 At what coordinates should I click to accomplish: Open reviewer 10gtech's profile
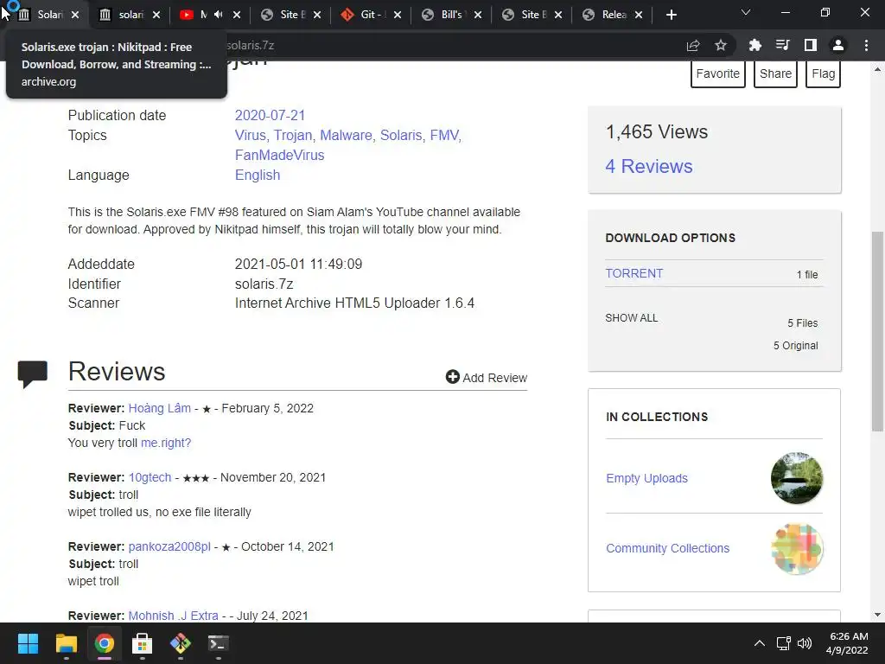(x=150, y=477)
